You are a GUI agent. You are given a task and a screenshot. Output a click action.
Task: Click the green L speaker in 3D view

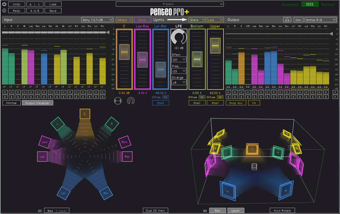point(227,153)
